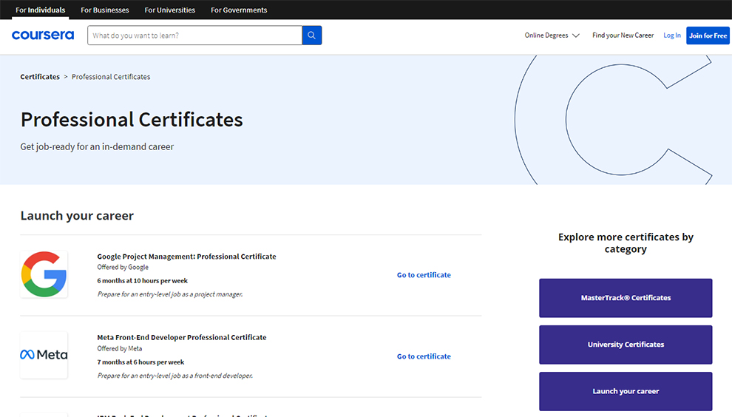Open the For Governments tab
732x417 pixels.
click(x=239, y=10)
